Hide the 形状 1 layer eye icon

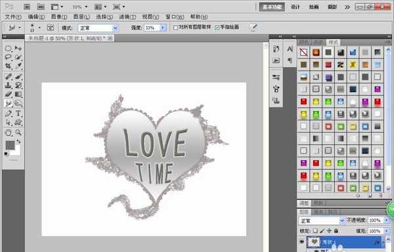302,242
